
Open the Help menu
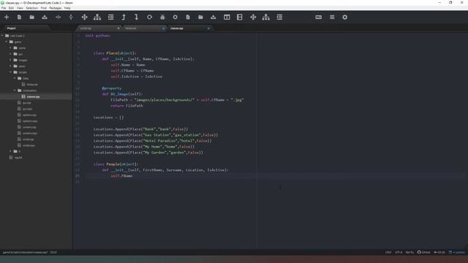[67, 8]
